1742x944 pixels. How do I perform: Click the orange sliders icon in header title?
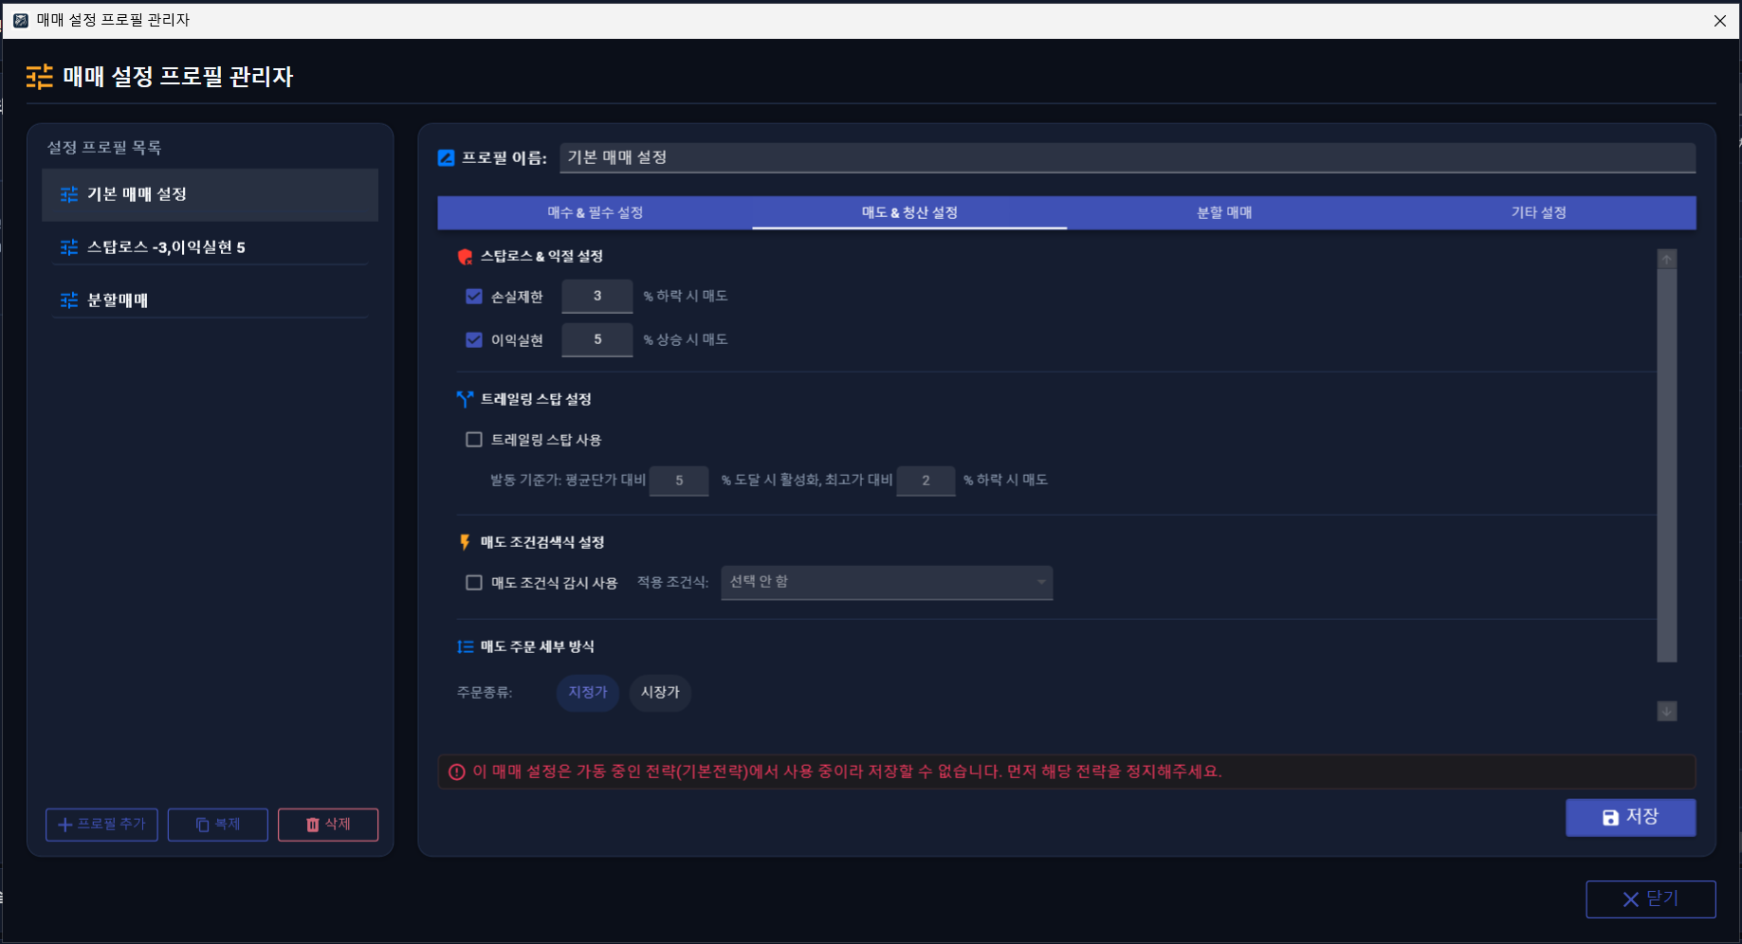point(40,77)
